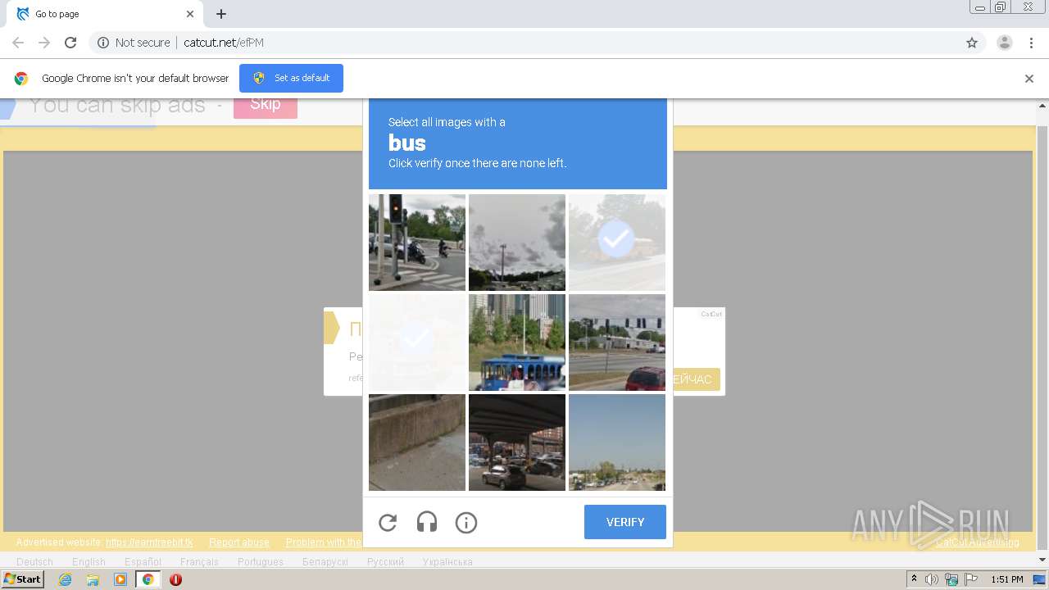This screenshot has height=590, width=1049.
Task: Open the red security icon in taskbar
Action: (175, 579)
